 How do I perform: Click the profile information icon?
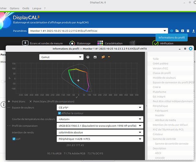pos(171,31)
